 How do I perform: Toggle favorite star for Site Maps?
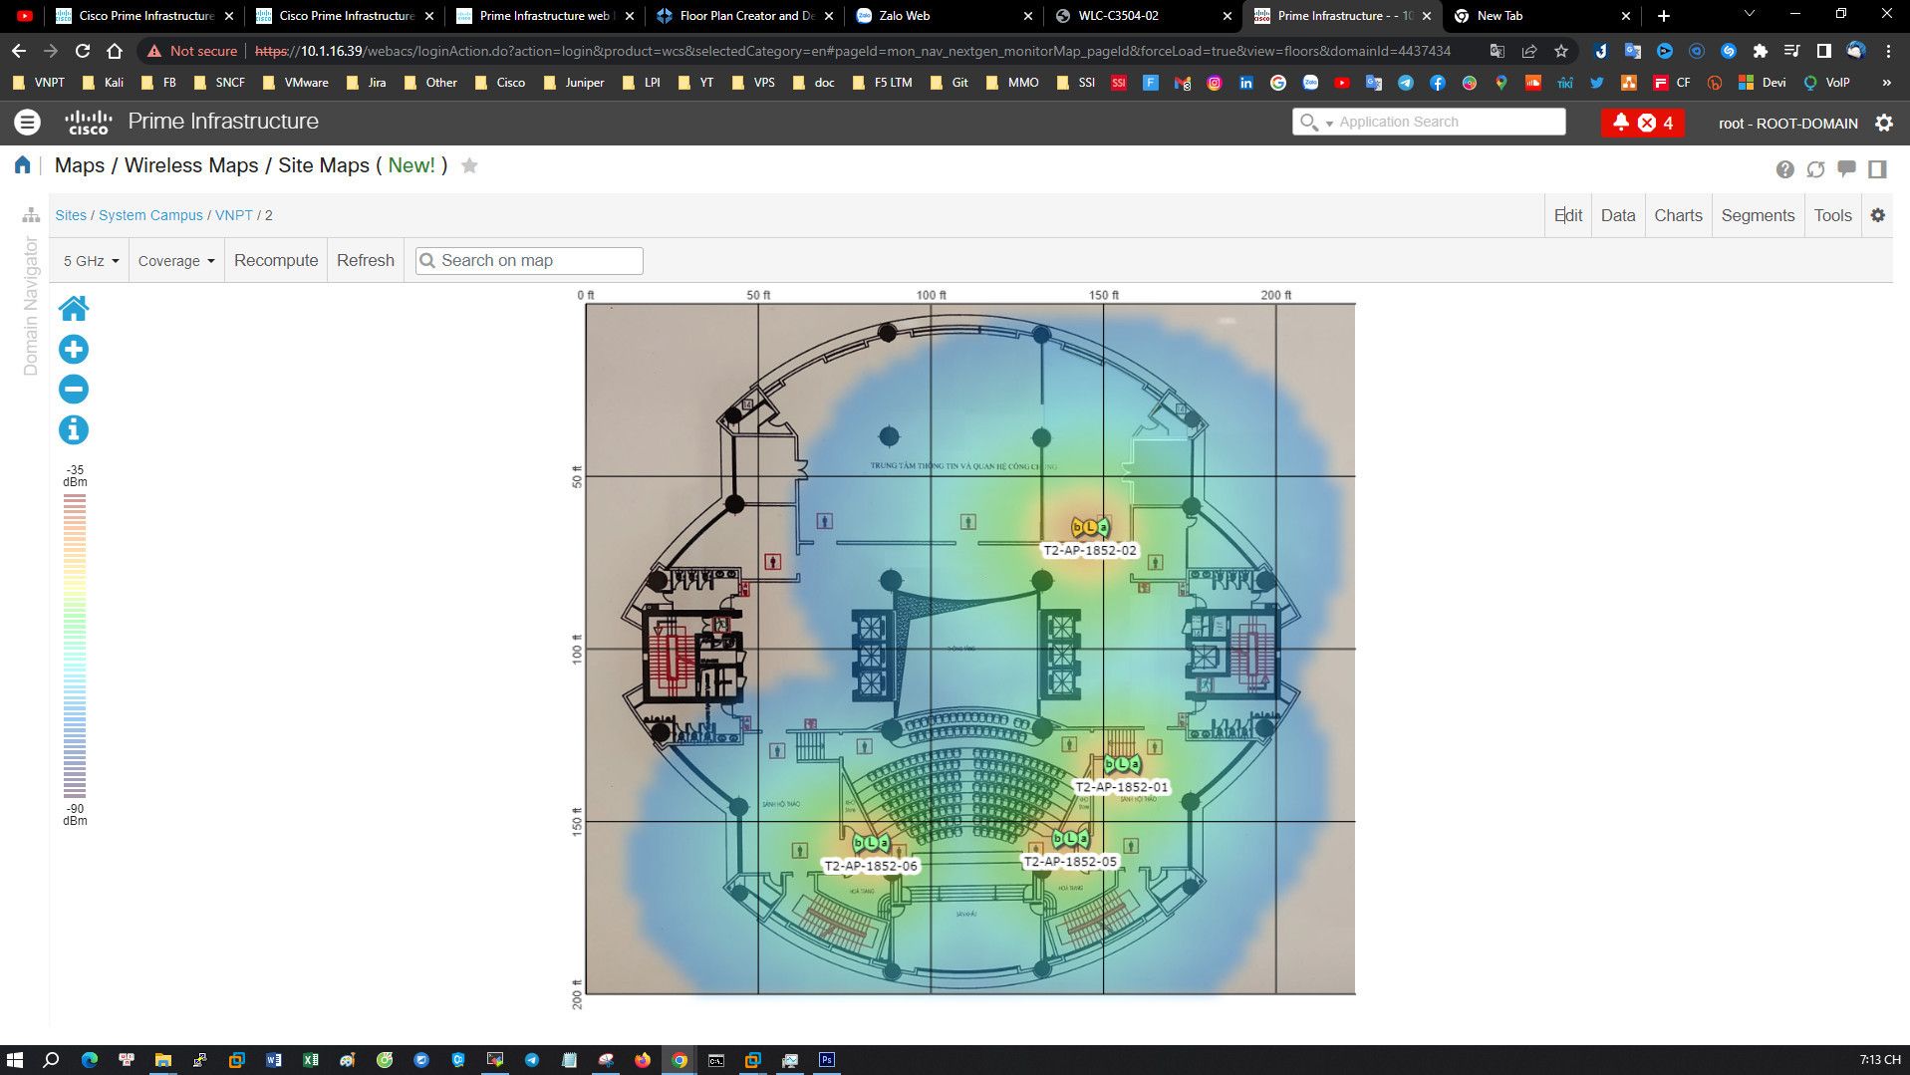469,166
